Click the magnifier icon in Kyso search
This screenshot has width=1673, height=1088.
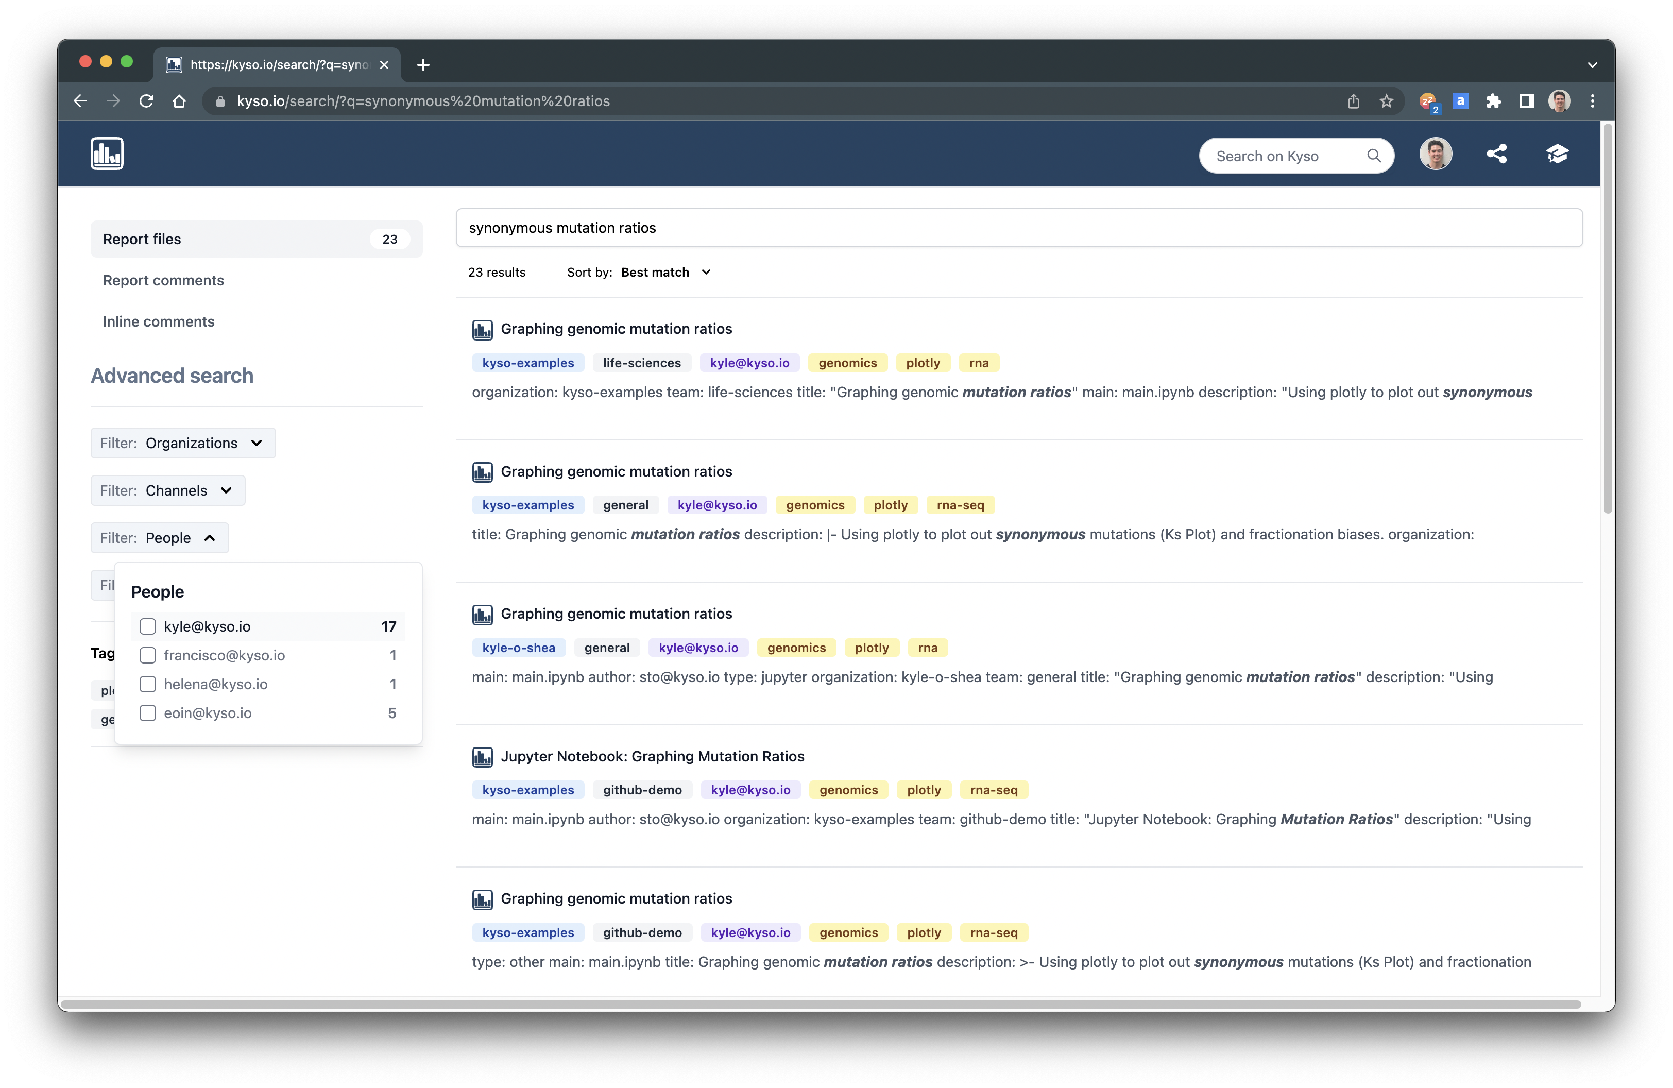(x=1374, y=156)
